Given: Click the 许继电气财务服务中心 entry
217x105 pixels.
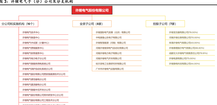Looking at the screenshot, I should coord(33,53).
